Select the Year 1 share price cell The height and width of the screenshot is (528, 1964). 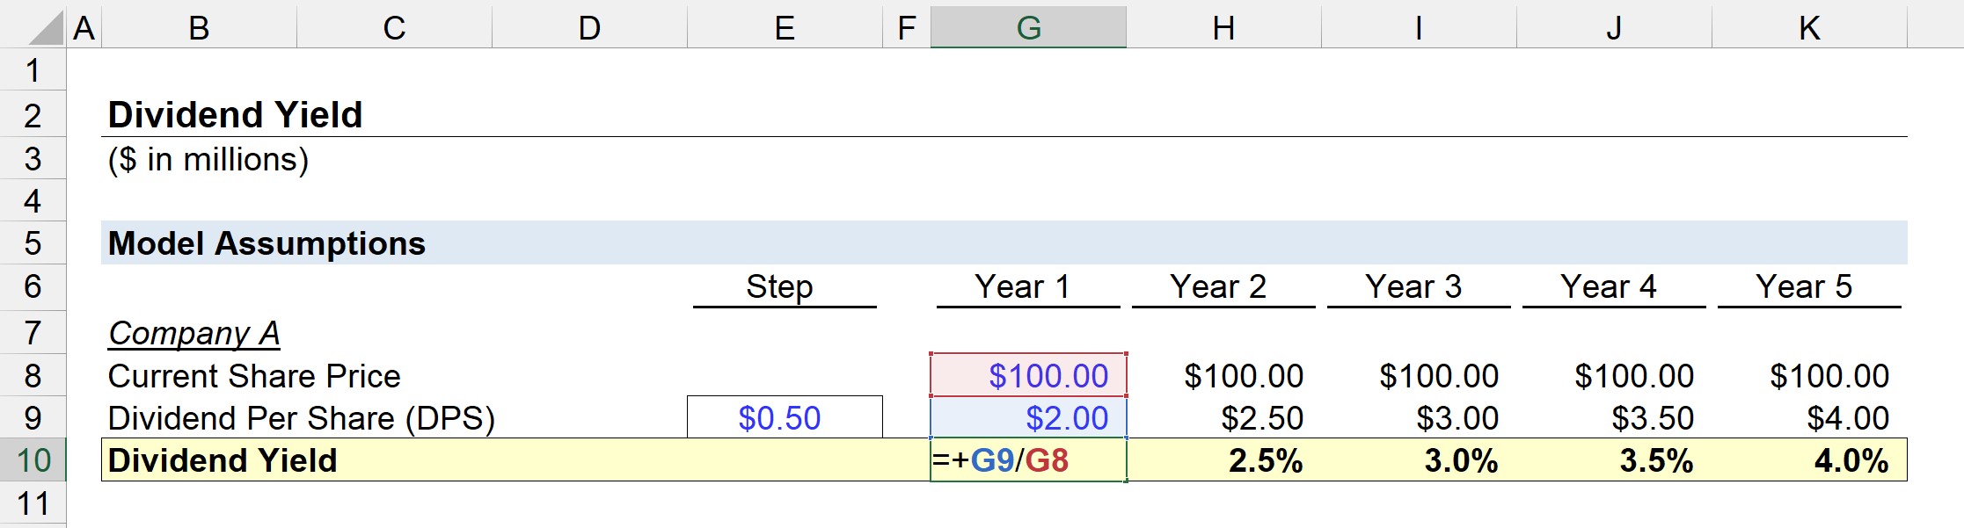tap(1027, 374)
